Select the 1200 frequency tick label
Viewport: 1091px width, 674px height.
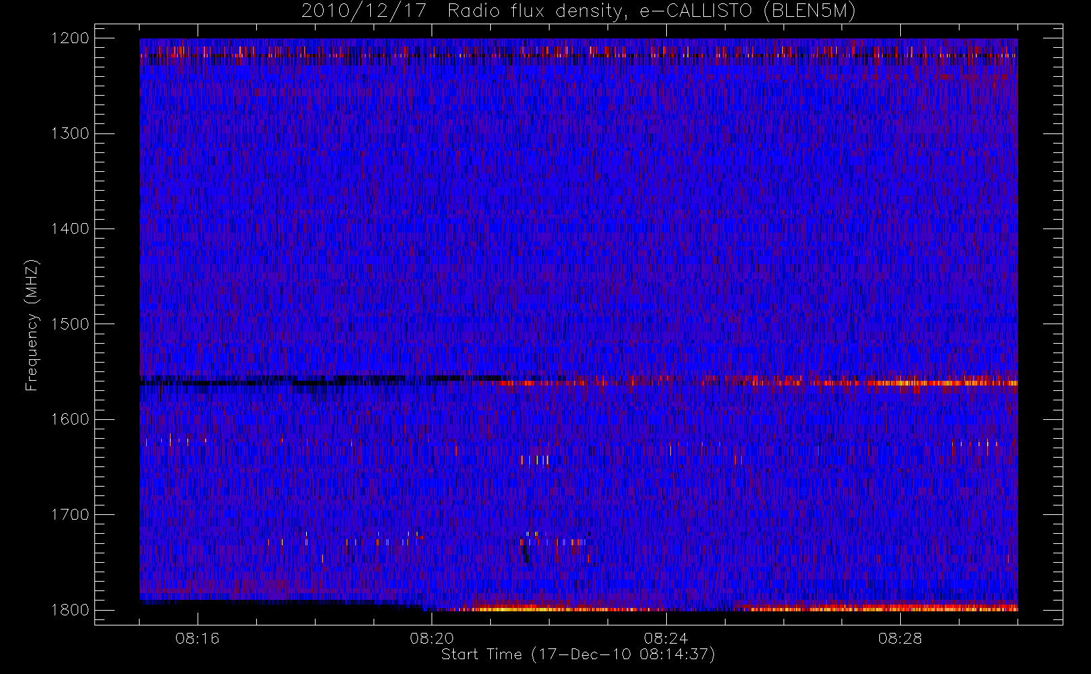[70, 38]
